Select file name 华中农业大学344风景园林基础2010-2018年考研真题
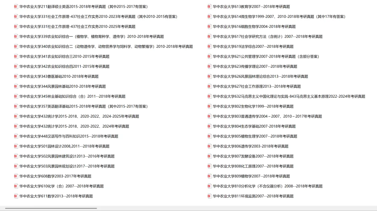 (x=62, y=86)
